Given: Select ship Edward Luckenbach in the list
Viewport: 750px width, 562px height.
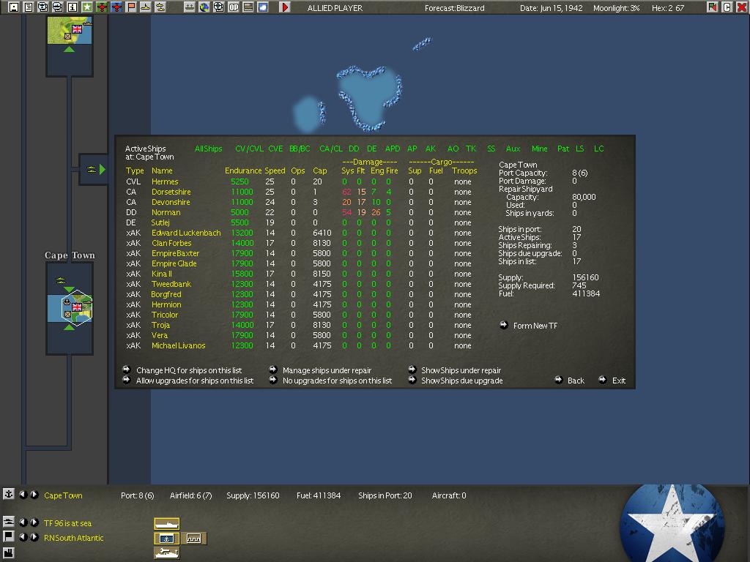Looking at the screenshot, I should [186, 233].
